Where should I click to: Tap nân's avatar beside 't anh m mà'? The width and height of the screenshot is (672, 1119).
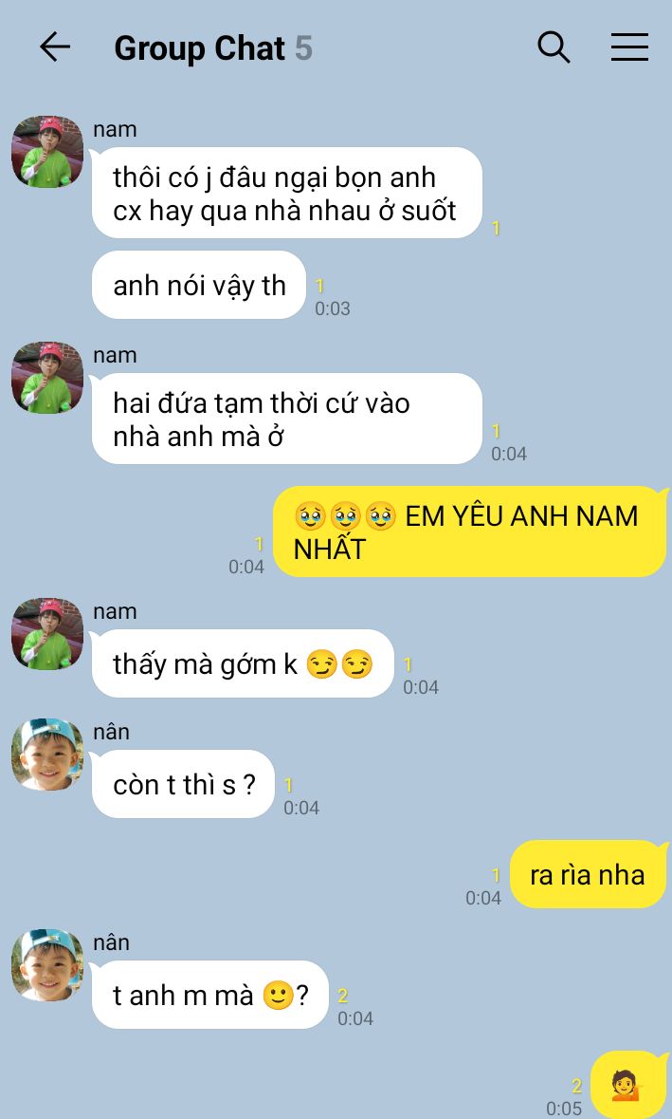pos(47,965)
